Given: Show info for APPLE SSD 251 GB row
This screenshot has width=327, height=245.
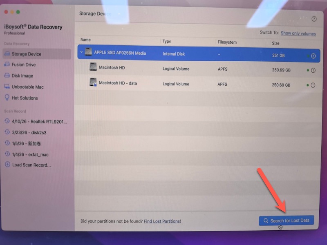Looking at the screenshot, I should point(313,56).
